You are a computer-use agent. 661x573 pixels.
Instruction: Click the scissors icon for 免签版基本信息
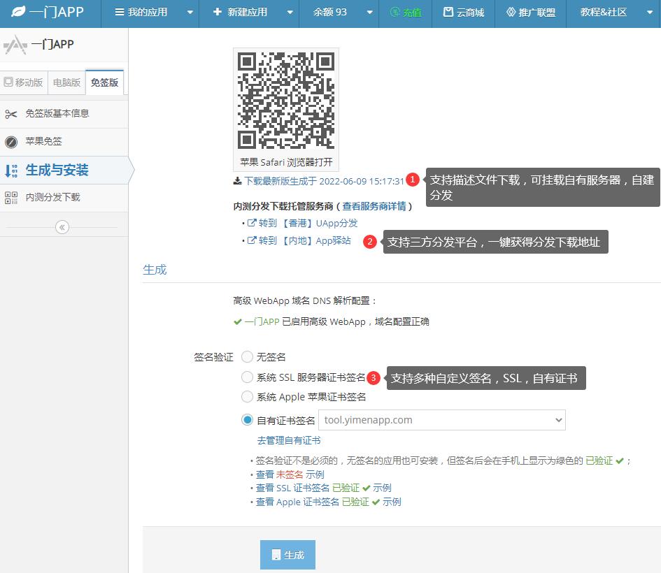pos(11,114)
